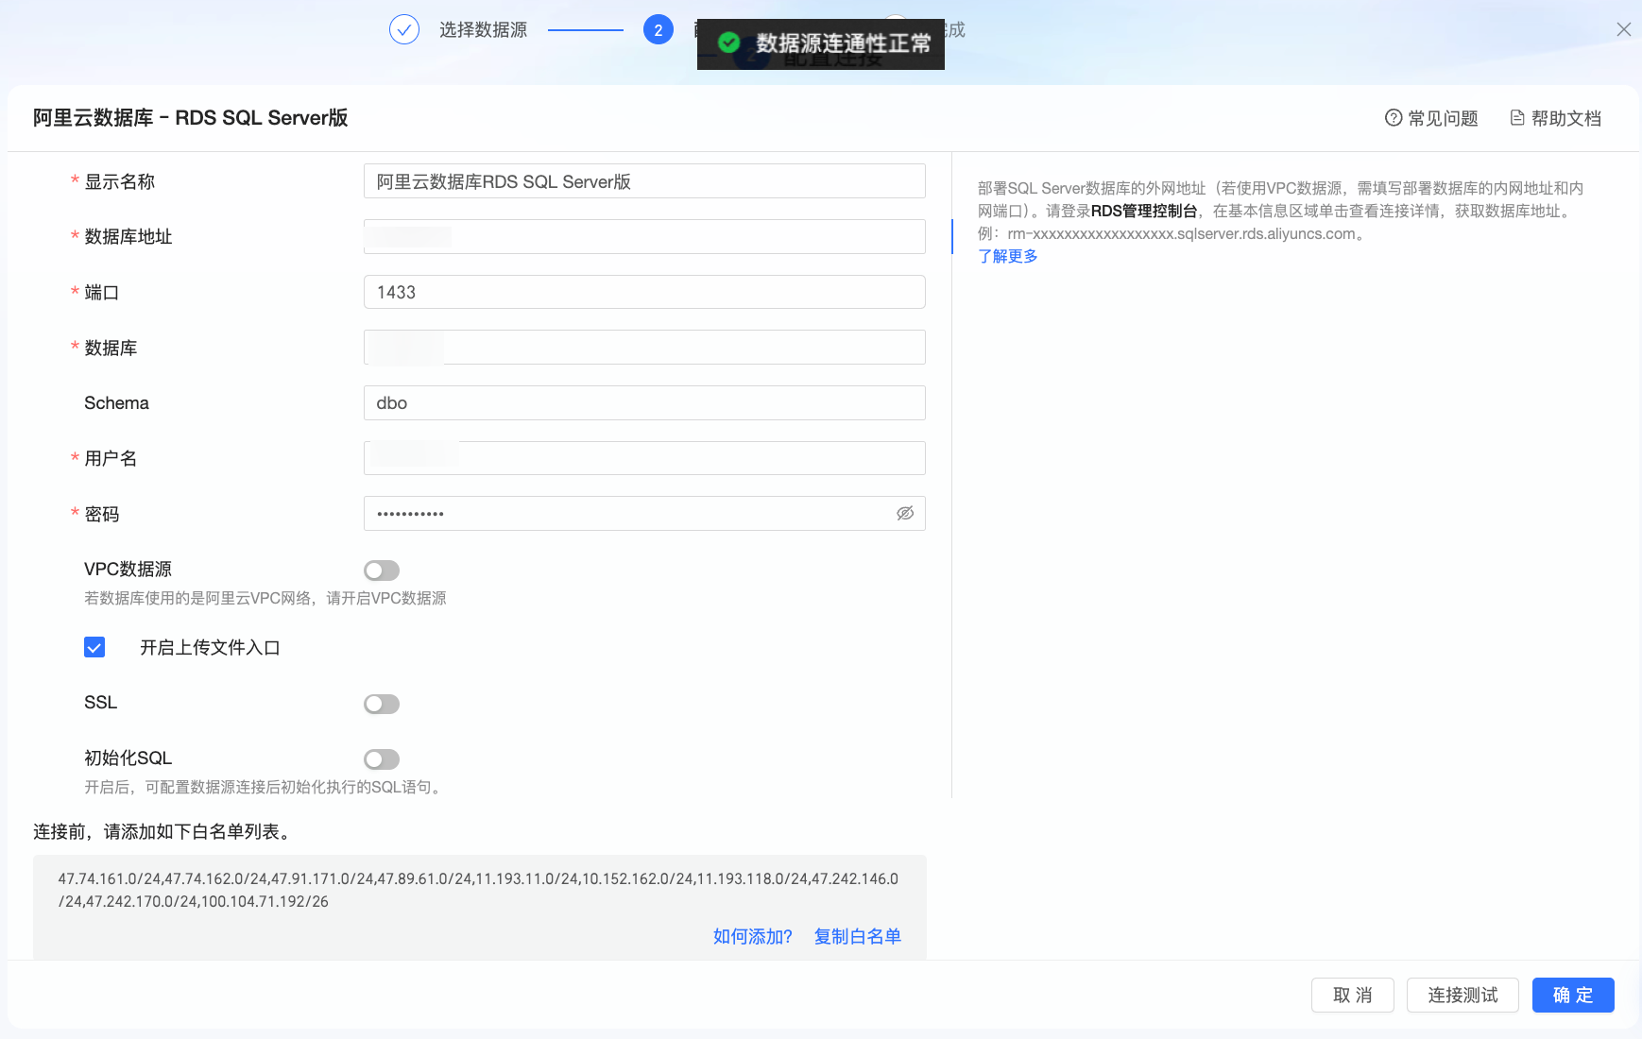Turn on the 初始化SQL switch
Screen dimensions: 1642x1039
click(382, 759)
